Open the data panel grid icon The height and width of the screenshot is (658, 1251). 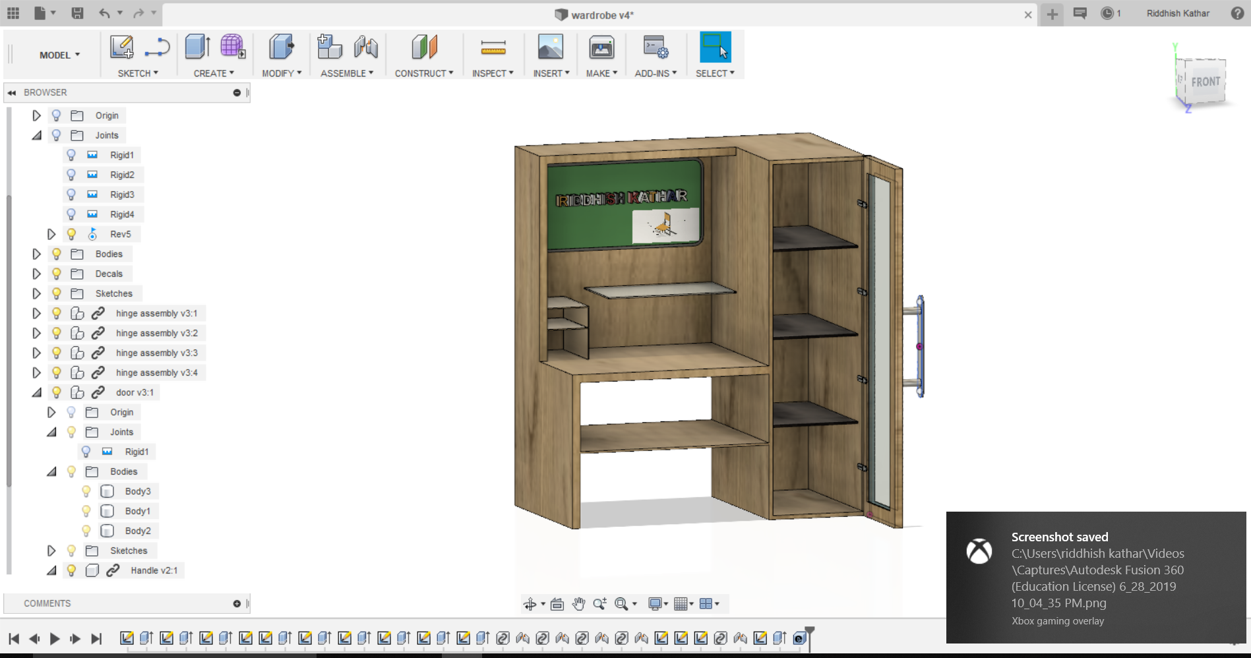[13, 13]
